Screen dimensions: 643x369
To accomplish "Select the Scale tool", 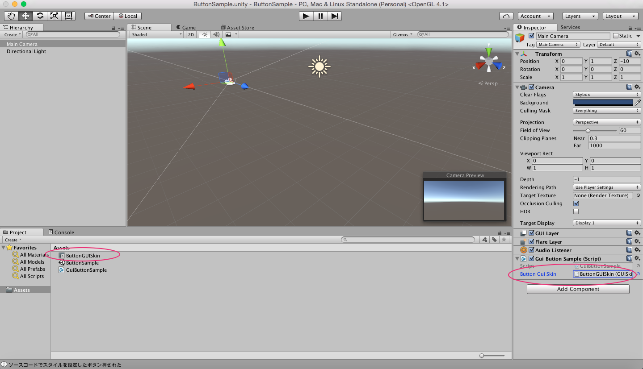I will (54, 16).
